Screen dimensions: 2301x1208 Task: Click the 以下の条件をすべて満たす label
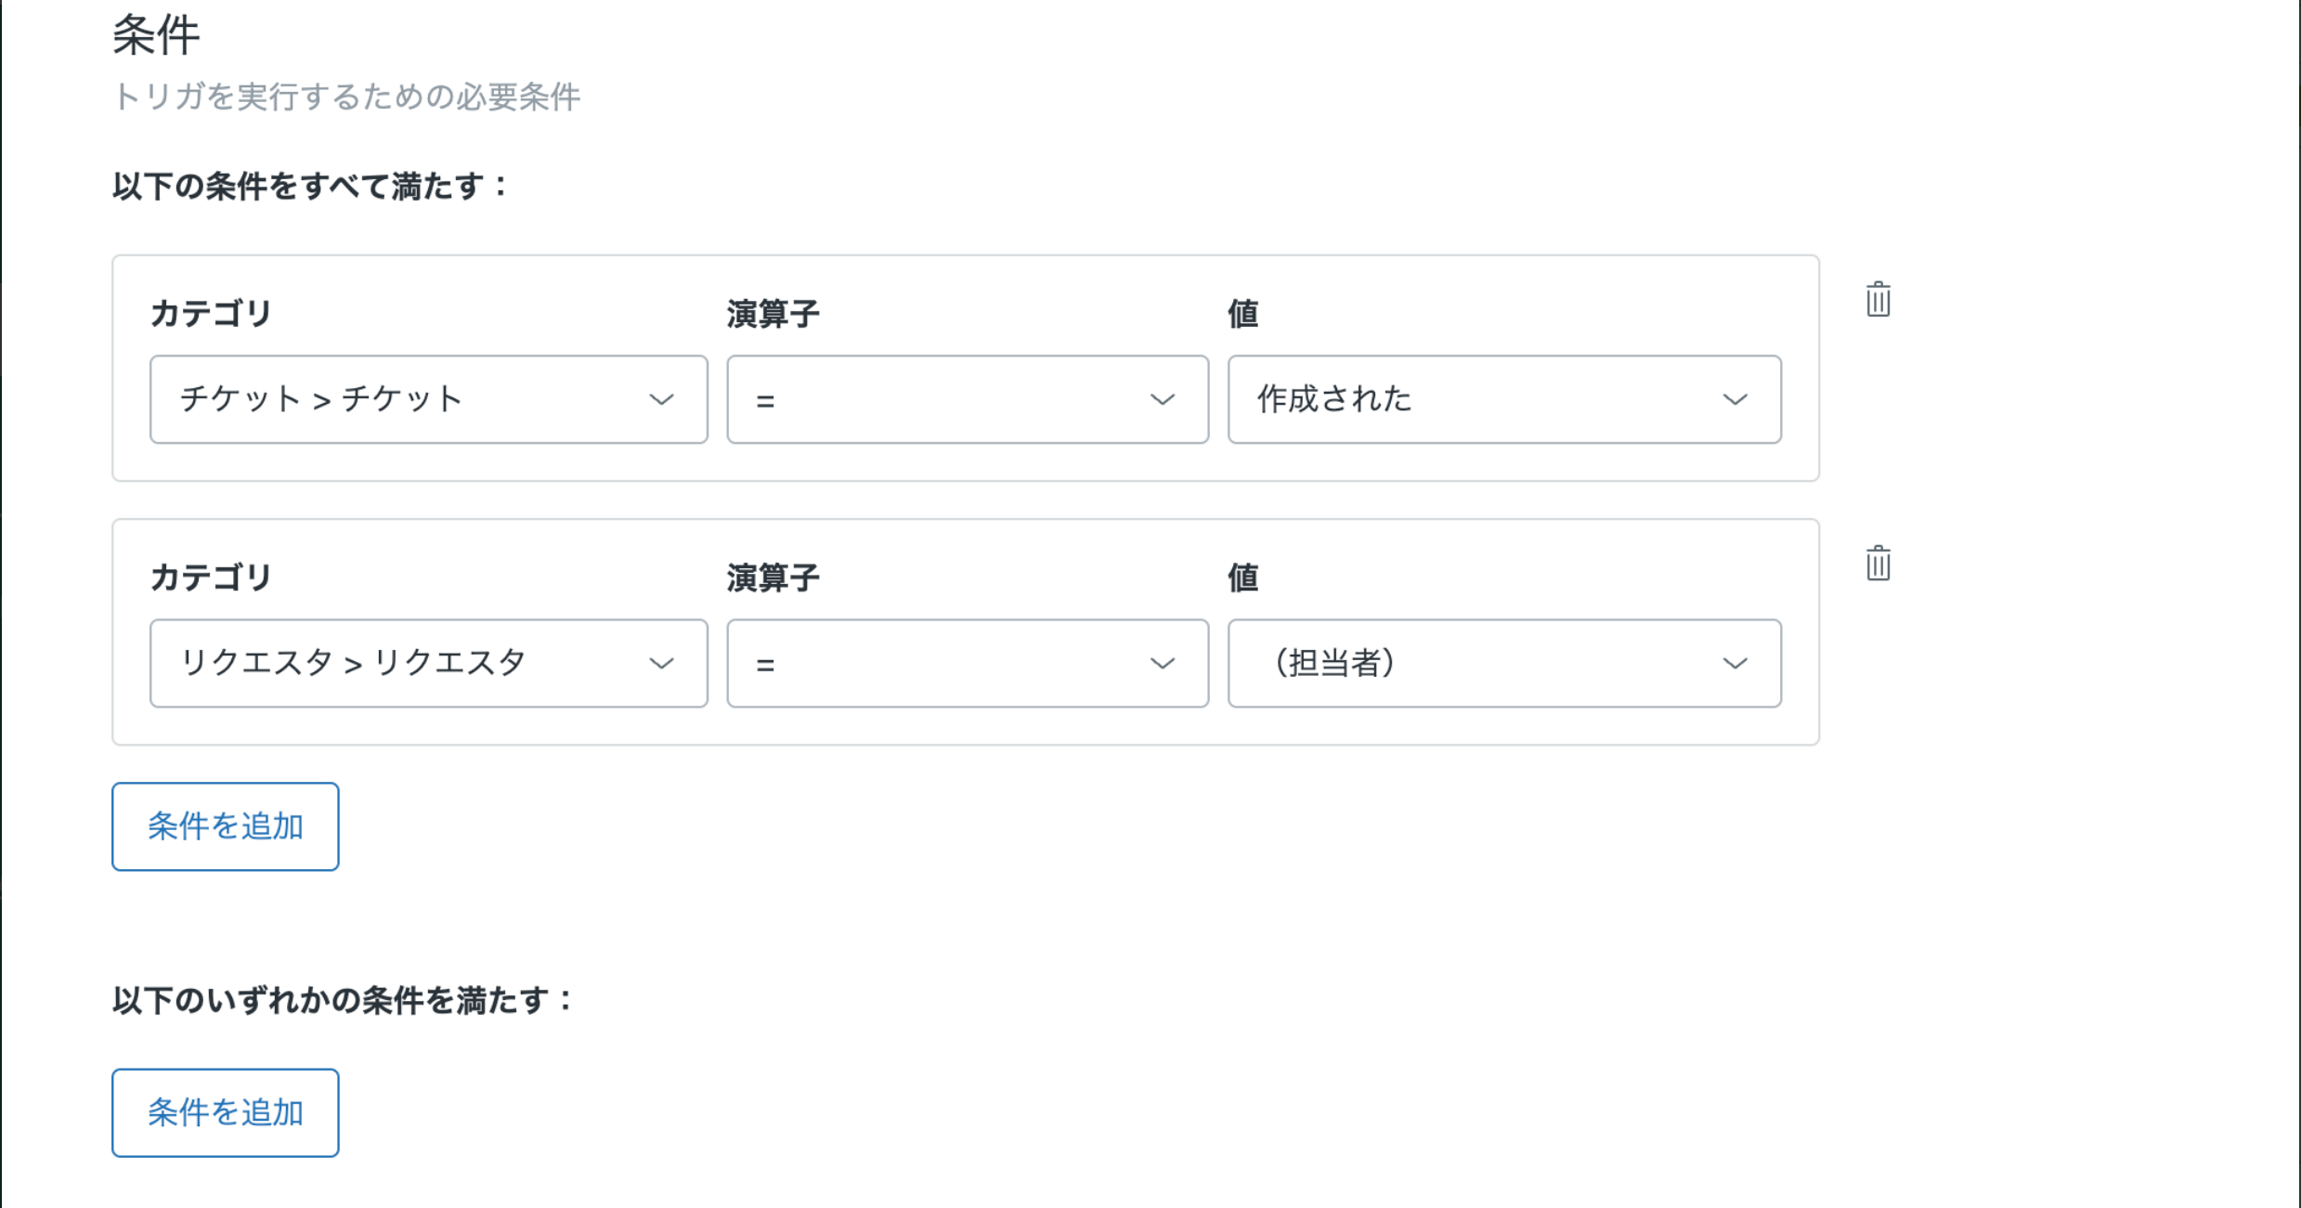tap(310, 187)
